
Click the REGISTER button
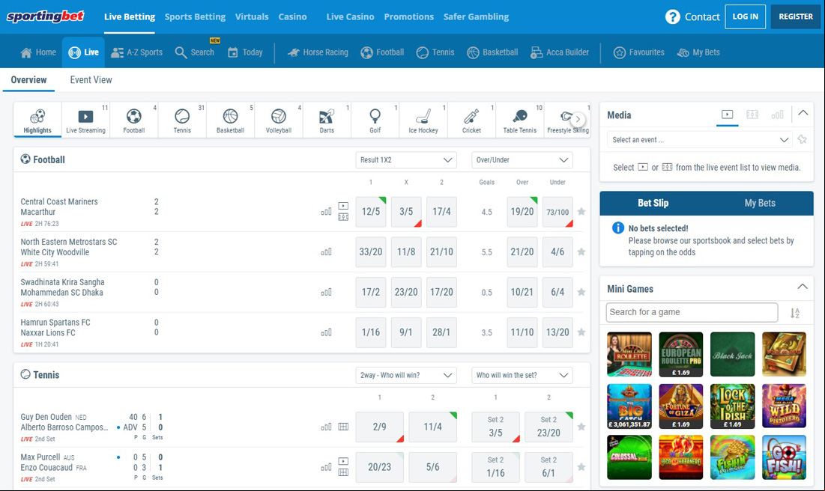(x=796, y=16)
